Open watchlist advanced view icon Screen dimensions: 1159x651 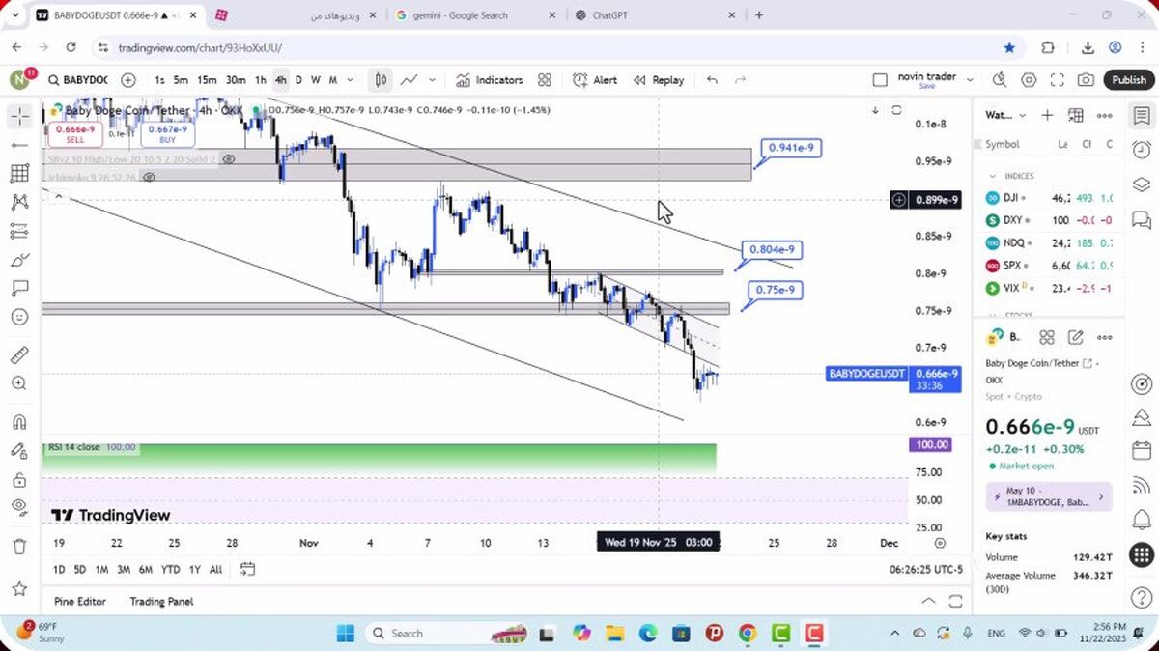tap(1076, 115)
